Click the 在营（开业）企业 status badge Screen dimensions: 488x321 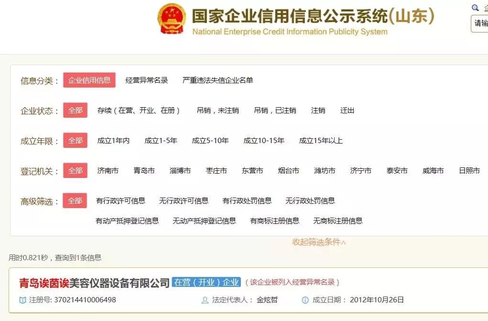(206, 282)
